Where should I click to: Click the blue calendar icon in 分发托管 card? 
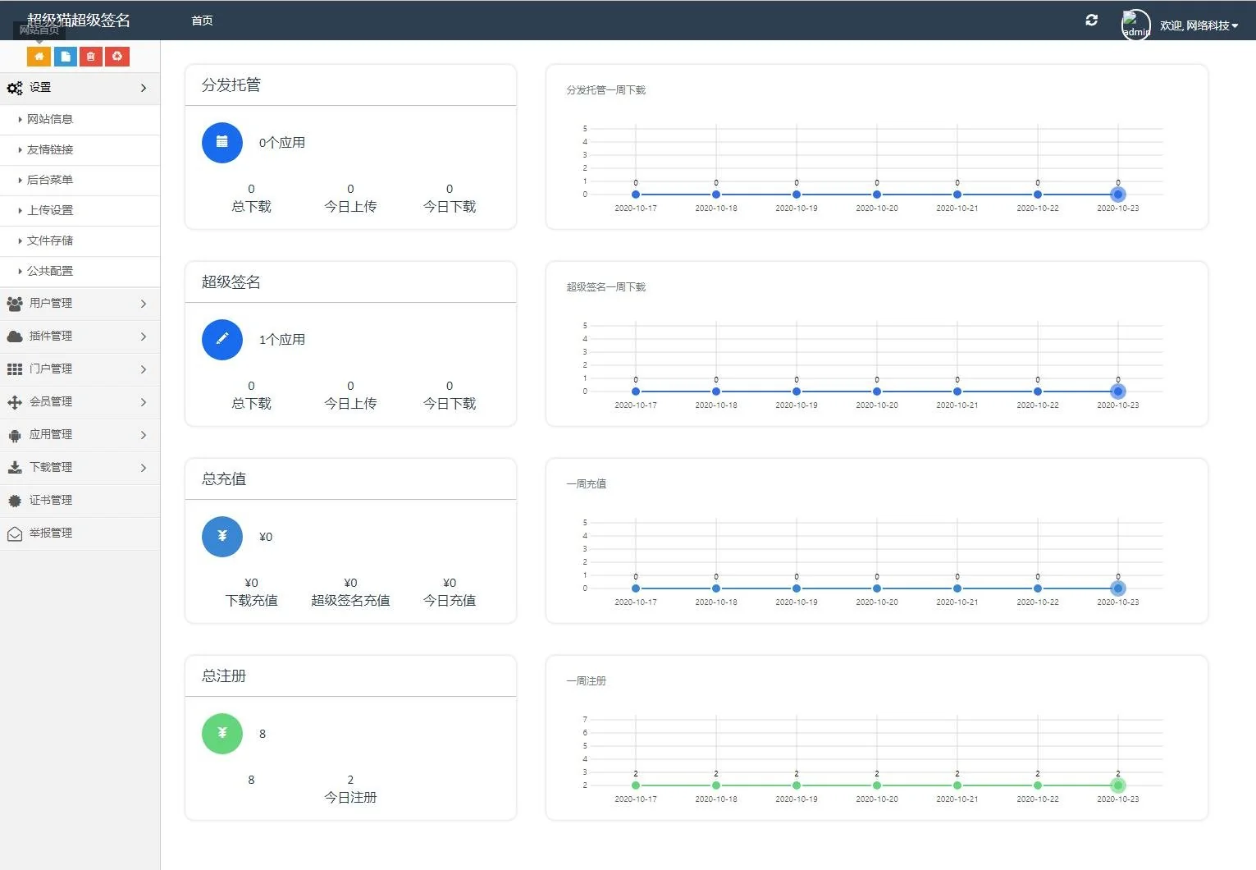click(222, 143)
